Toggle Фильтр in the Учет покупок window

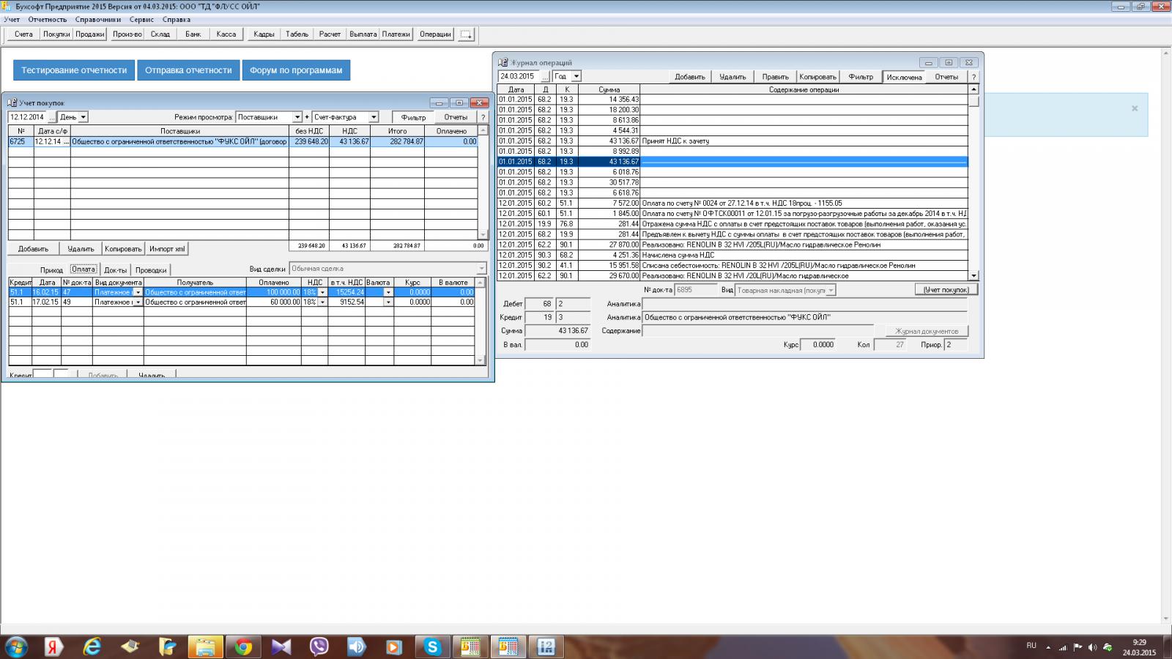(x=413, y=117)
